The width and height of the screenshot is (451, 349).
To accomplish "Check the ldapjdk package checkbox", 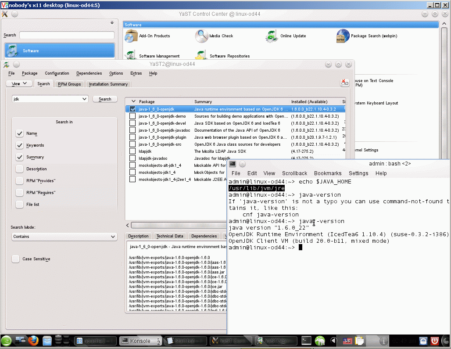I will click(132, 151).
